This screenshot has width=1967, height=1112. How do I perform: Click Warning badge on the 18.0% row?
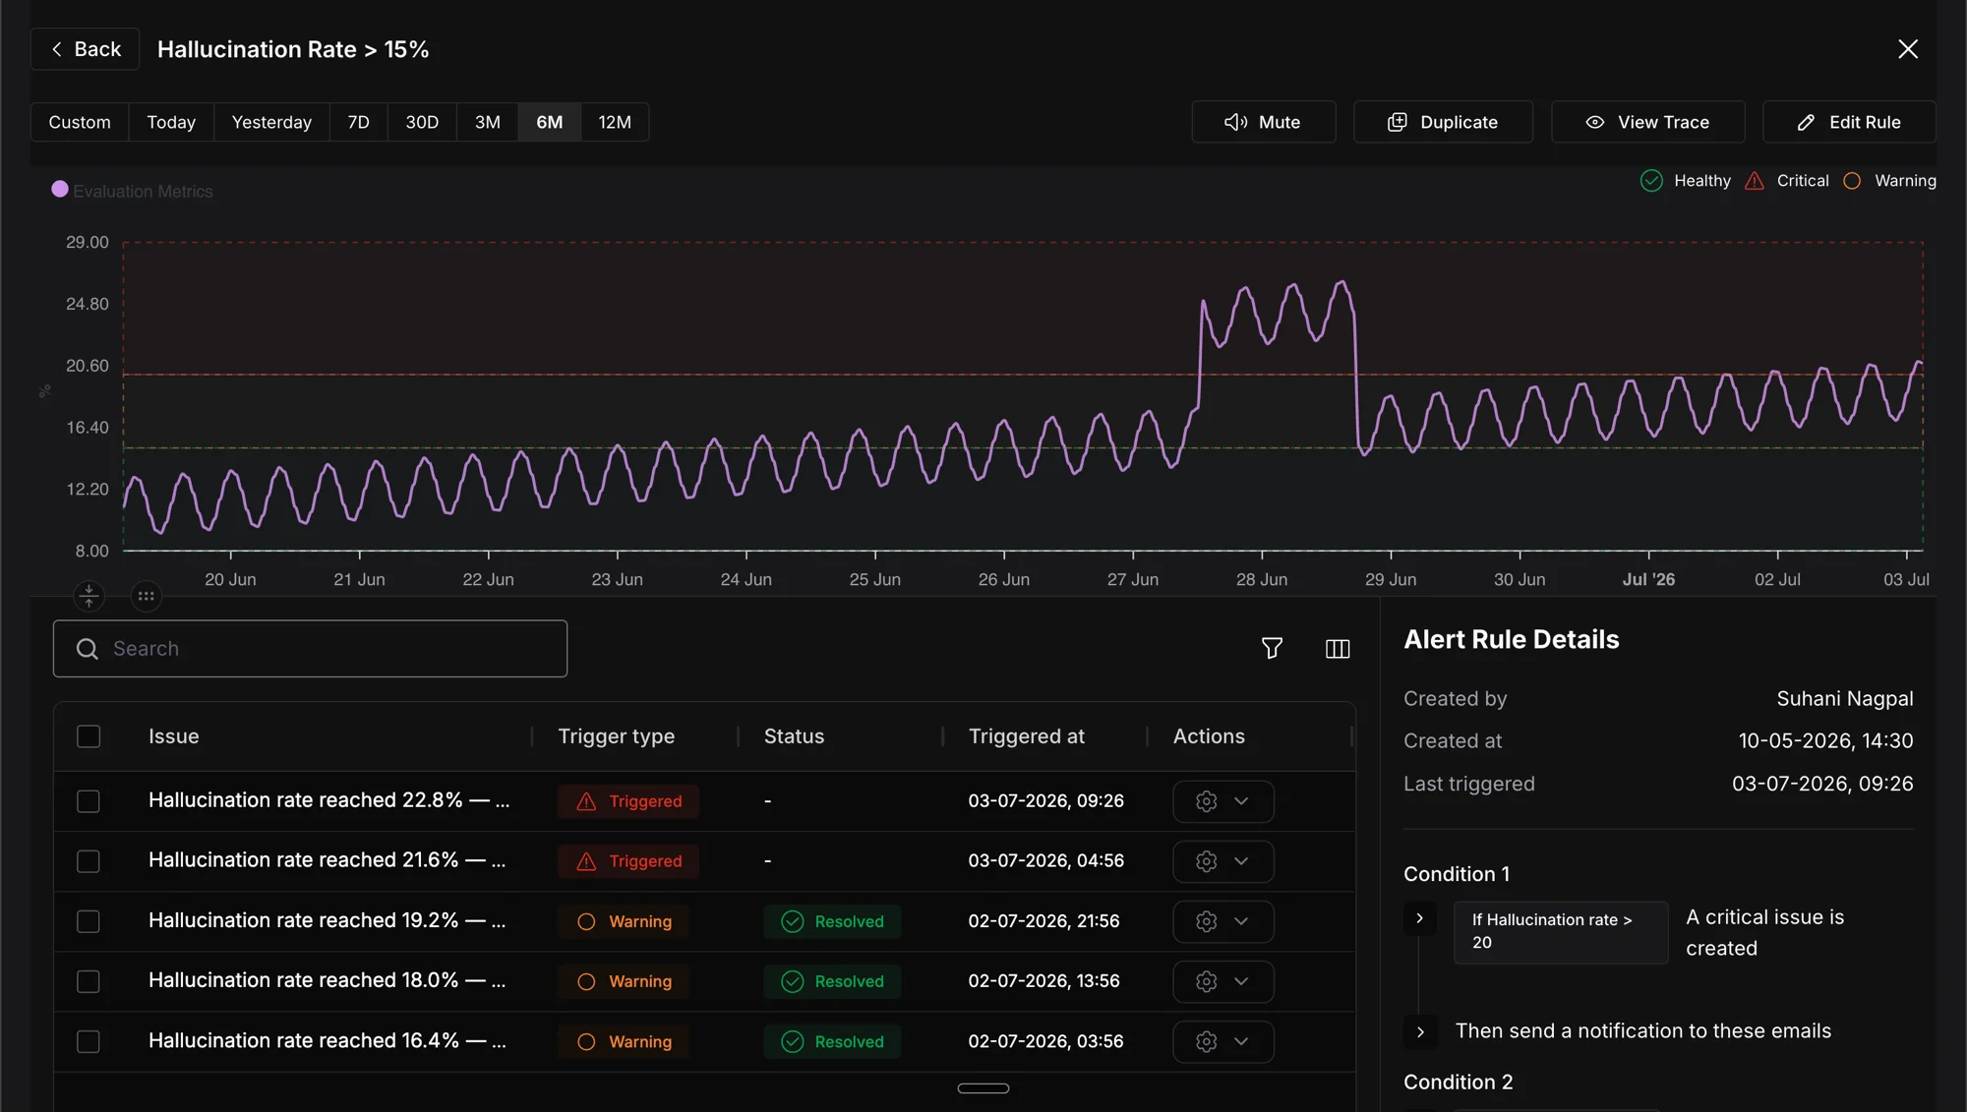point(624,981)
